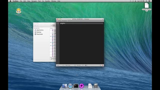Click the Name column header in Finder
Screen dimensions: 160x90
pyautogui.click(x=52, y=28)
